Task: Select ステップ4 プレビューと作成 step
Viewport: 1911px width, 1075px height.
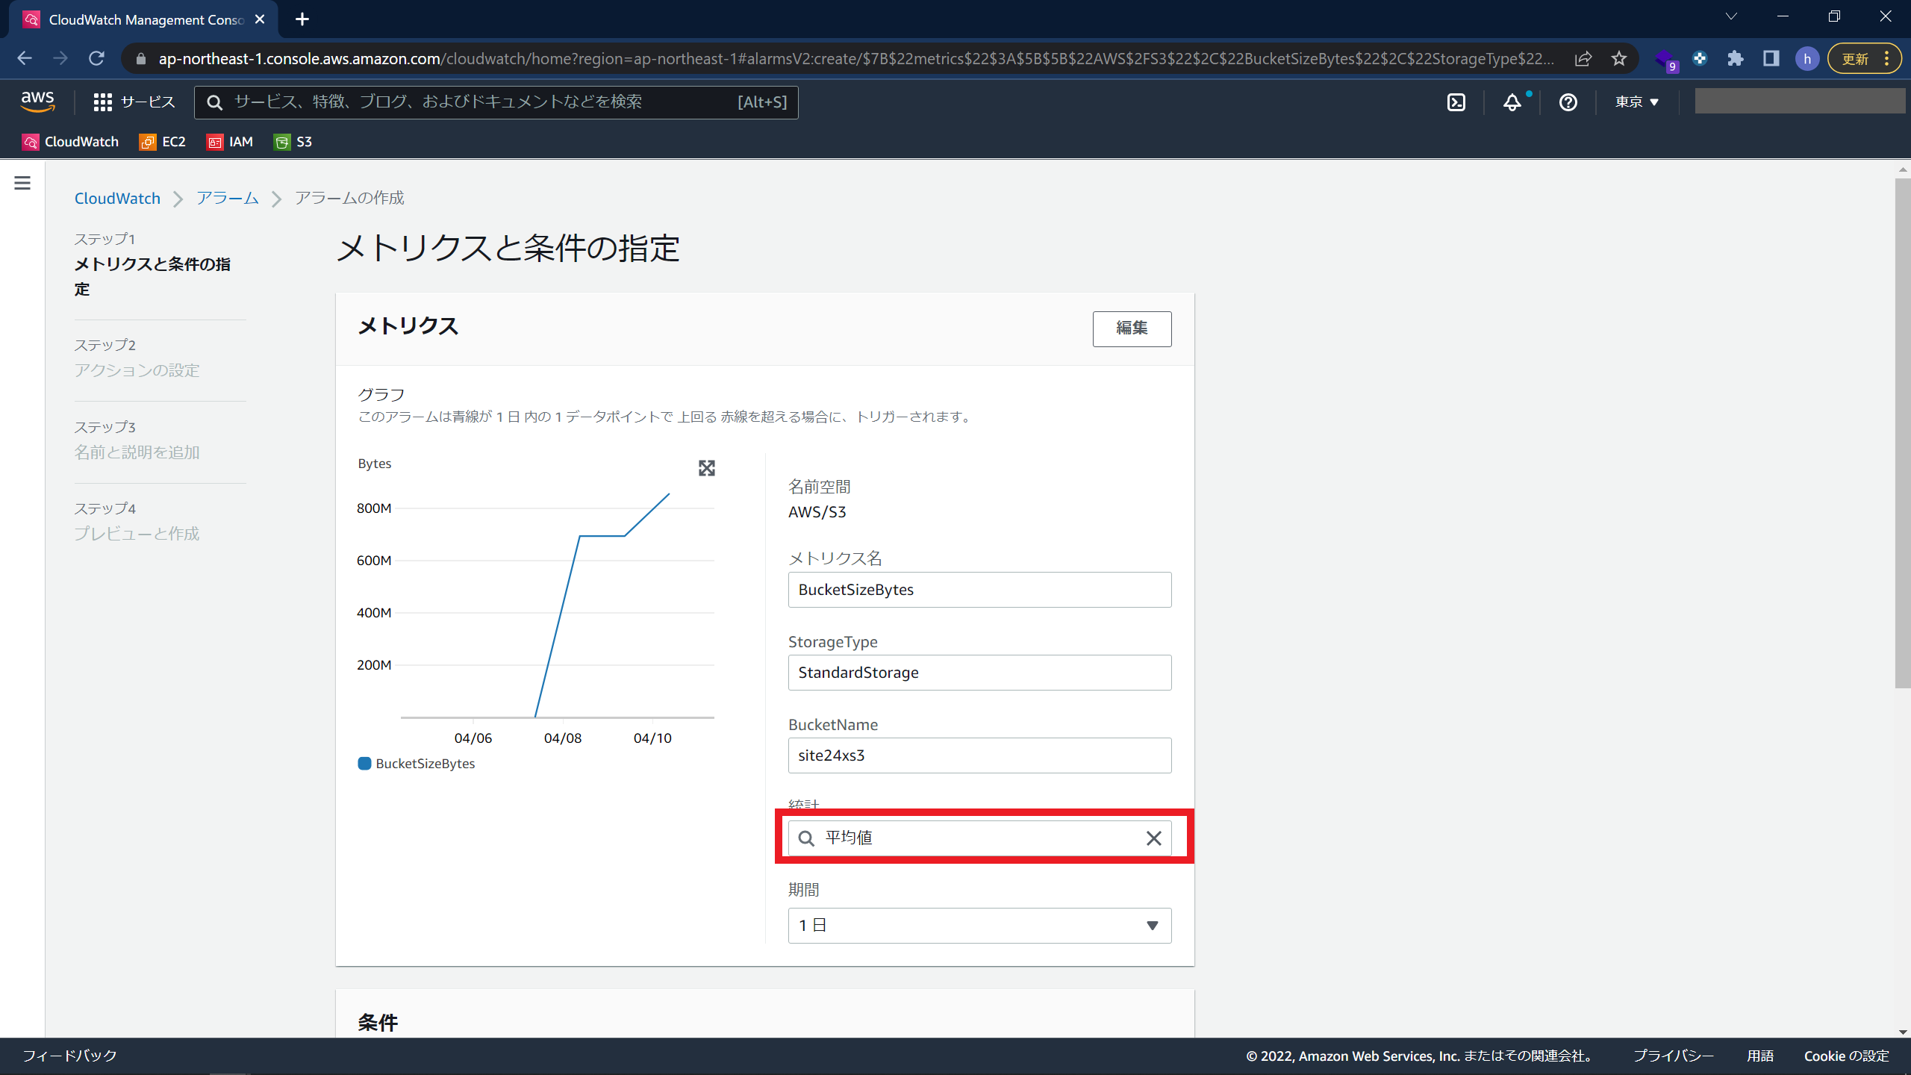Action: point(137,521)
